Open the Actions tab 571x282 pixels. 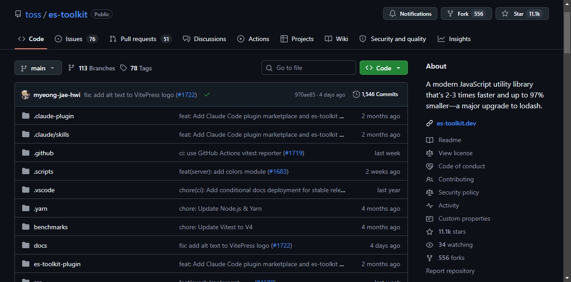[253, 39]
